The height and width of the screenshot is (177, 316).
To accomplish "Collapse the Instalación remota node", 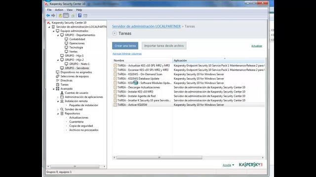I will coord(58,101).
